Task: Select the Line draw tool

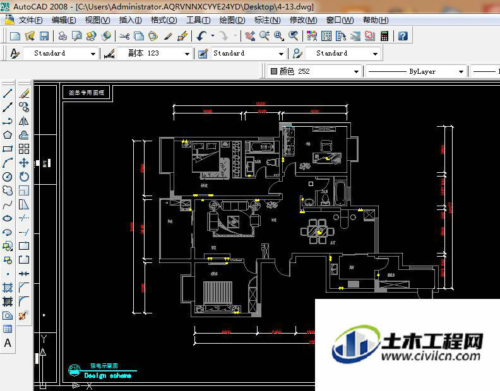Action: pyautogui.click(x=8, y=93)
